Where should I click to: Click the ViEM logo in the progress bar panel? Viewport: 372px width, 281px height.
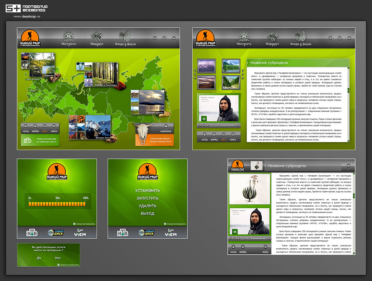(x=79, y=233)
